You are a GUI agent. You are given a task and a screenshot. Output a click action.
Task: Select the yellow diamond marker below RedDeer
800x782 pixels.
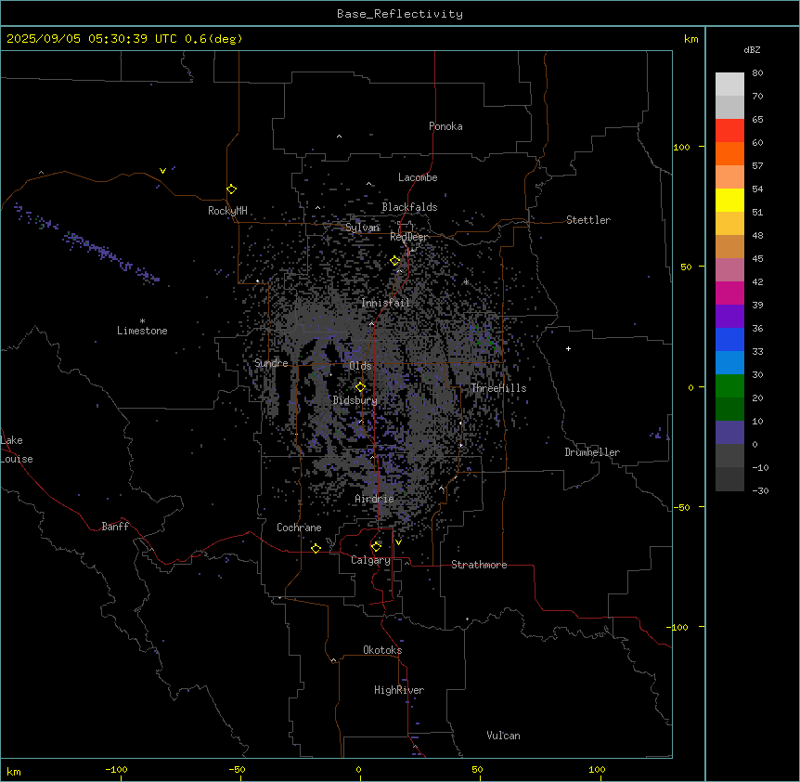point(395,261)
